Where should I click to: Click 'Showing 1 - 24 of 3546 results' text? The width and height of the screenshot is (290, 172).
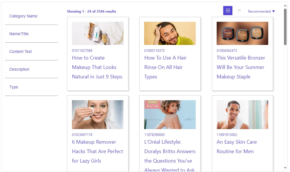point(91,11)
